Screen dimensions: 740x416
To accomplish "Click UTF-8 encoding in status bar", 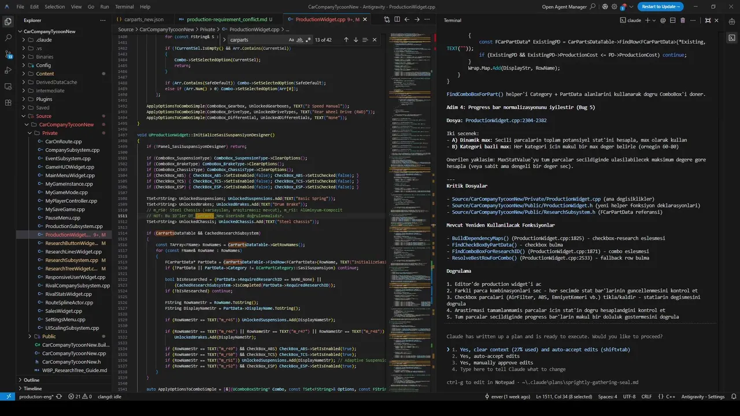I will coord(630,397).
